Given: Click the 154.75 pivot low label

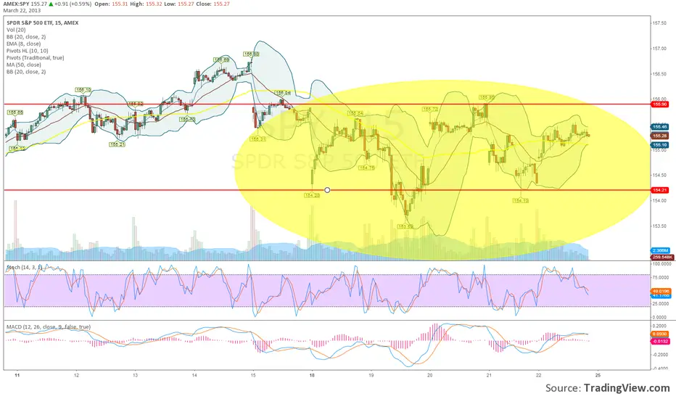Looking at the screenshot, I should [x=366, y=168].
